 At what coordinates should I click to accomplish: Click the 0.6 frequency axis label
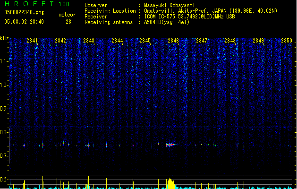click(x=4, y=180)
